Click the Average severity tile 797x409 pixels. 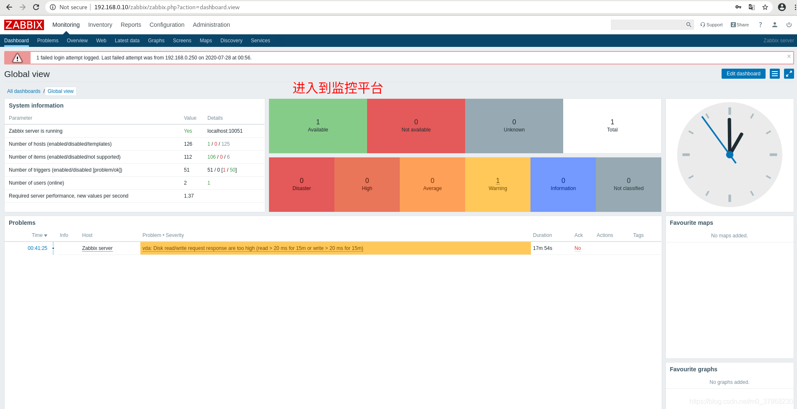click(432, 185)
